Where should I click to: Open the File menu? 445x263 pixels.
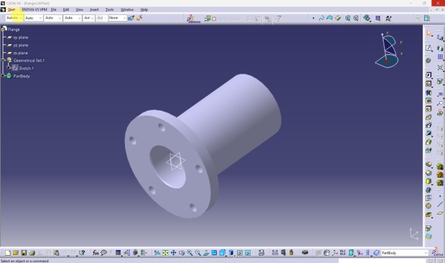(53, 9)
